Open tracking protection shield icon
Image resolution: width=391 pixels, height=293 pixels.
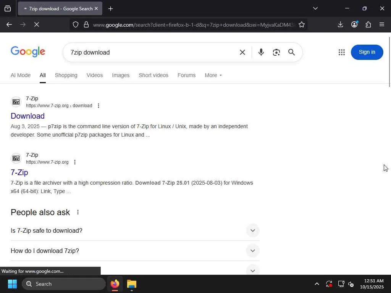pos(76,24)
